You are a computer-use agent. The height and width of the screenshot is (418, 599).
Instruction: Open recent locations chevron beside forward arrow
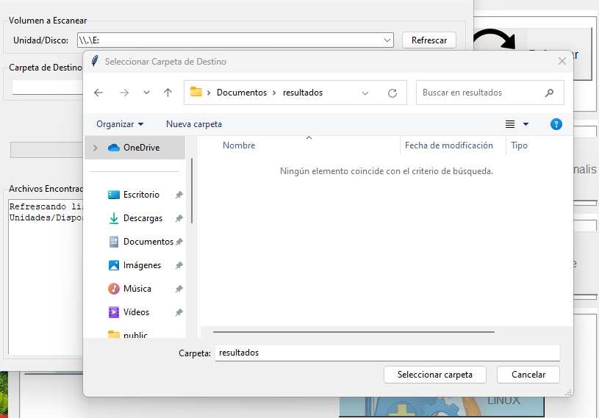[x=146, y=93]
